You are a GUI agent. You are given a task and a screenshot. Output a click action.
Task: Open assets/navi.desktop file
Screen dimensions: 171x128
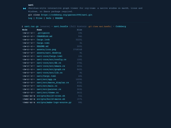pos(49,53)
